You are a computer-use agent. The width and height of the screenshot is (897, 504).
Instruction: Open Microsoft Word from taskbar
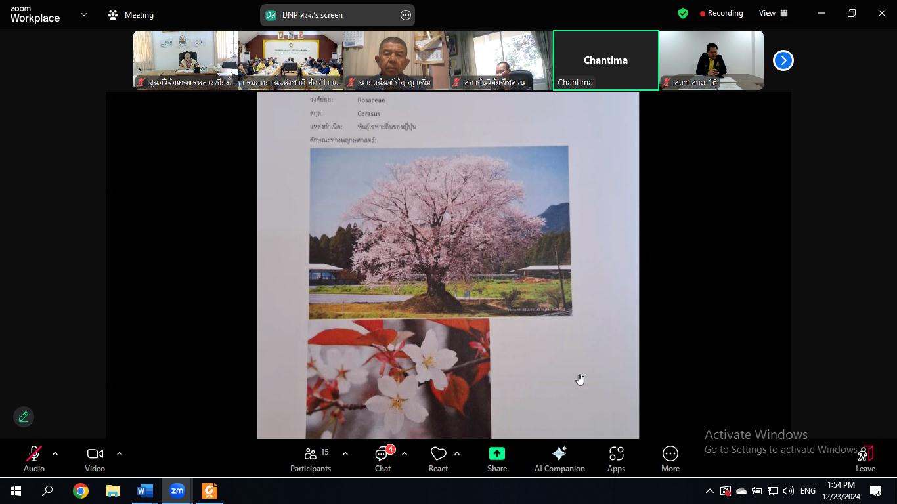(x=144, y=491)
